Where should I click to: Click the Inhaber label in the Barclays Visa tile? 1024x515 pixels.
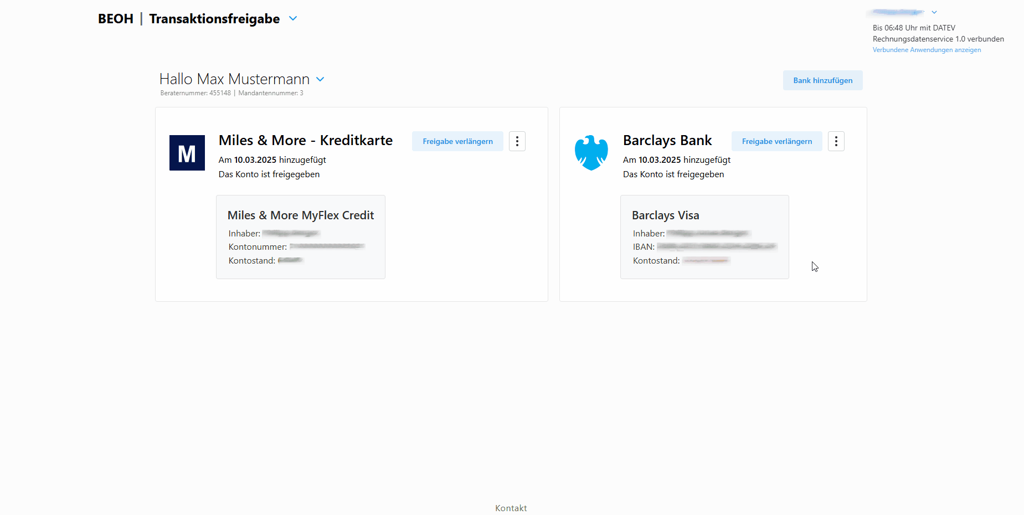pyautogui.click(x=649, y=234)
